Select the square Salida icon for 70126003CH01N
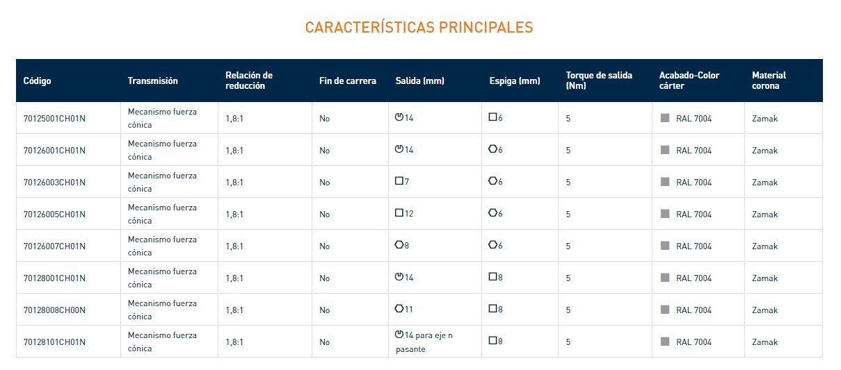 (399, 181)
